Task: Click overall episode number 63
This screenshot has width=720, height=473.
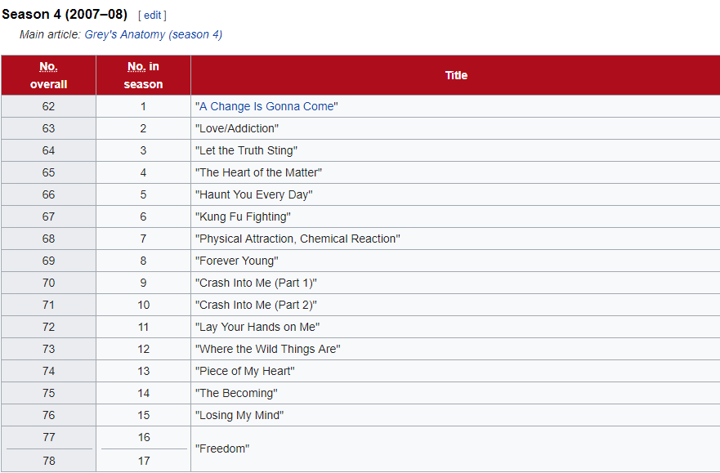Action: (x=49, y=128)
